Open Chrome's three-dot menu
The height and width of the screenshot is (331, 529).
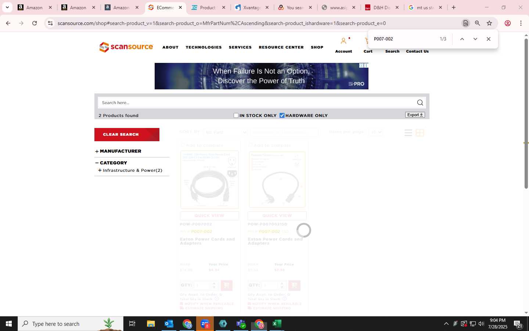[521, 23]
